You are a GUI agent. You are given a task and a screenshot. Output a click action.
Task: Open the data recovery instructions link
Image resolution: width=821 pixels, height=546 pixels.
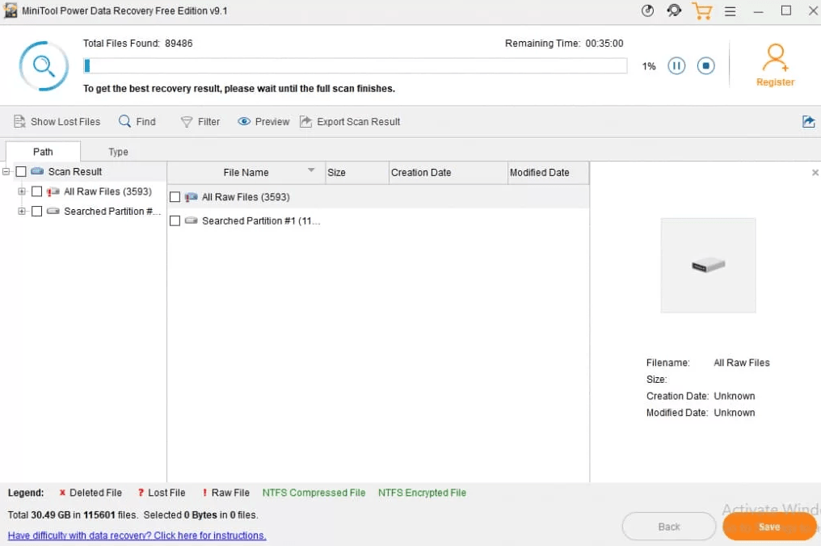pos(137,535)
